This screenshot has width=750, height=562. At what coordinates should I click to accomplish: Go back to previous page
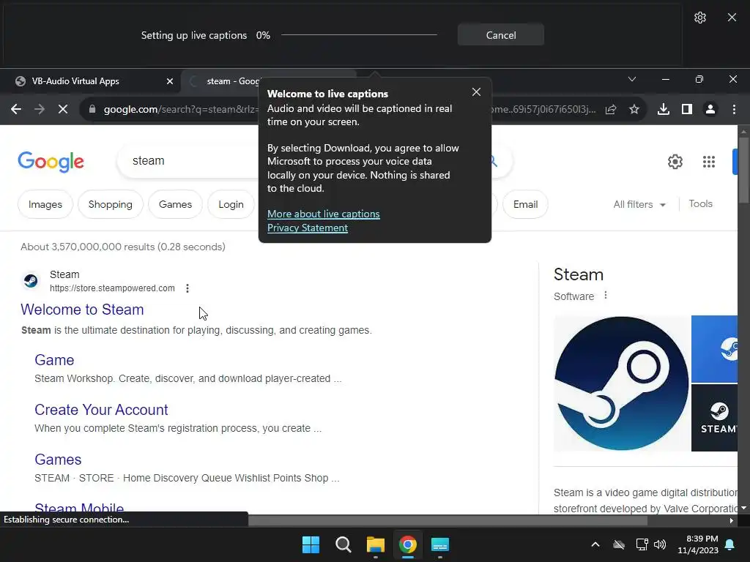[x=16, y=110]
